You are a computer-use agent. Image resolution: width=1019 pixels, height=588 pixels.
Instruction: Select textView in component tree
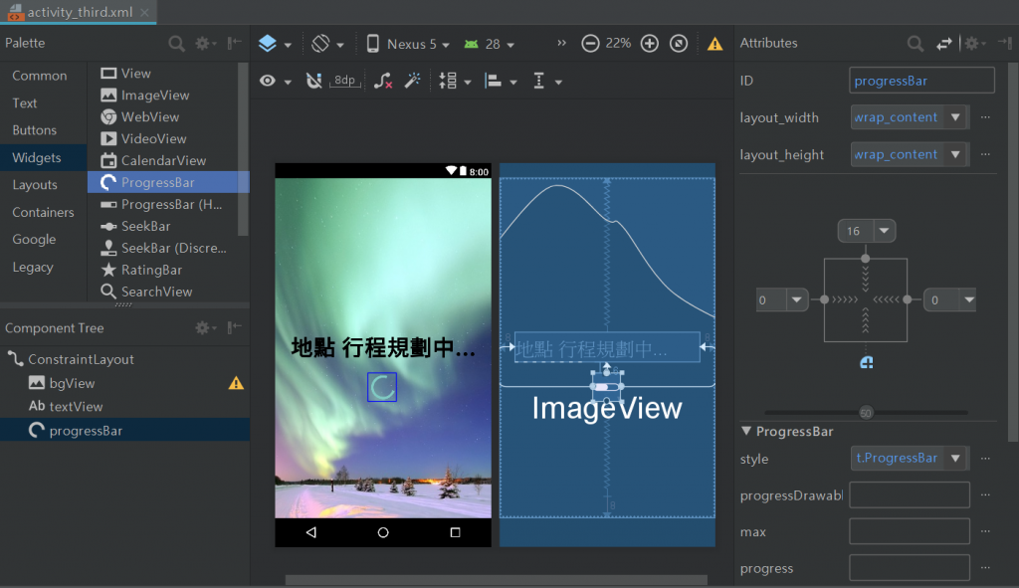124,407
